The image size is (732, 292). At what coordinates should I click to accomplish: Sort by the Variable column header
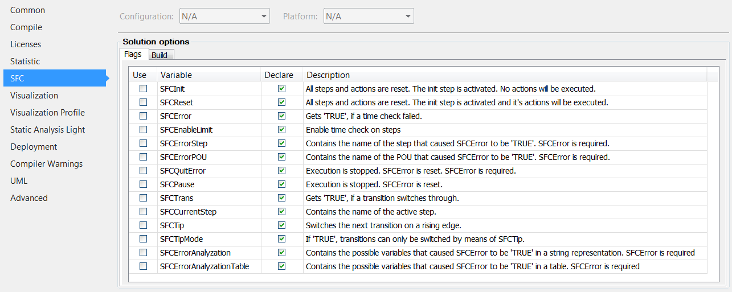pos(209,75)
